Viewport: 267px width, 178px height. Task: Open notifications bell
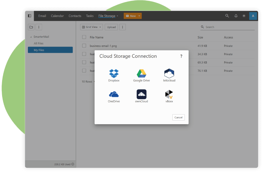click(236, 16)
